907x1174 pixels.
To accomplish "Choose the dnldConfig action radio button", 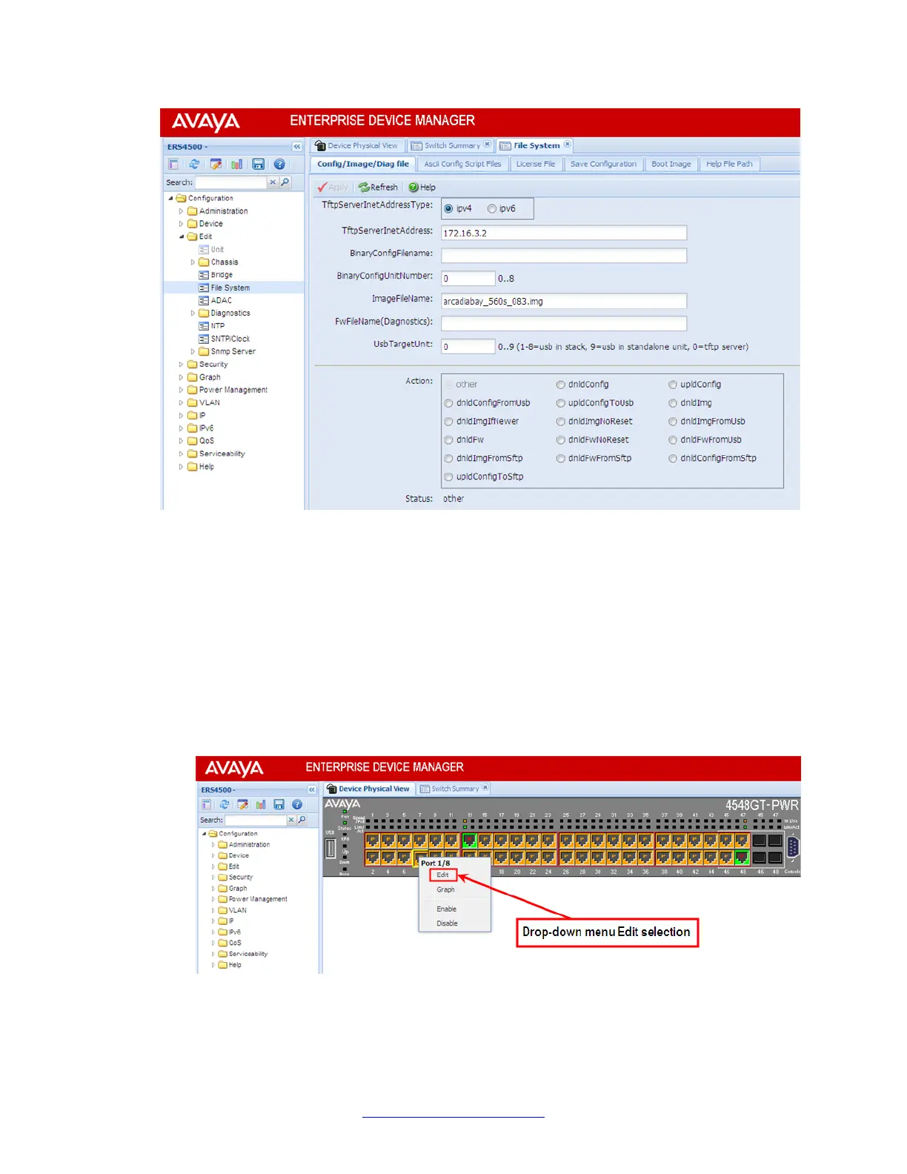I will click(561, 385).
